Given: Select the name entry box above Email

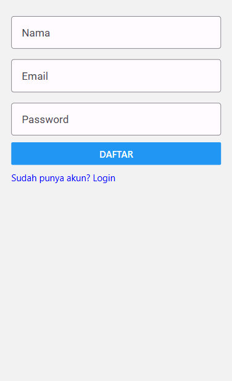Looking at the screenshot, I should pyautogui.click(x=116, y=33).
